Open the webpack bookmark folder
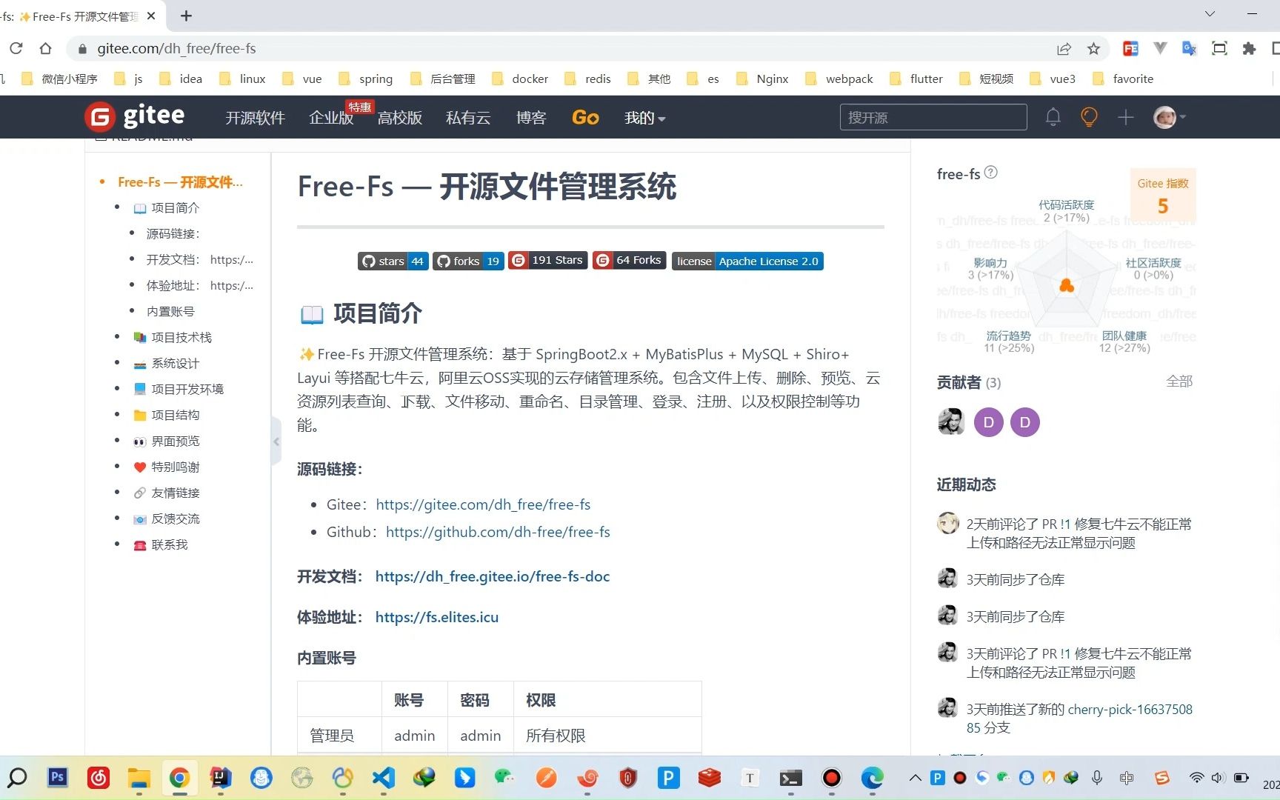The image size is (1280, 800). (x=839, y=79)
